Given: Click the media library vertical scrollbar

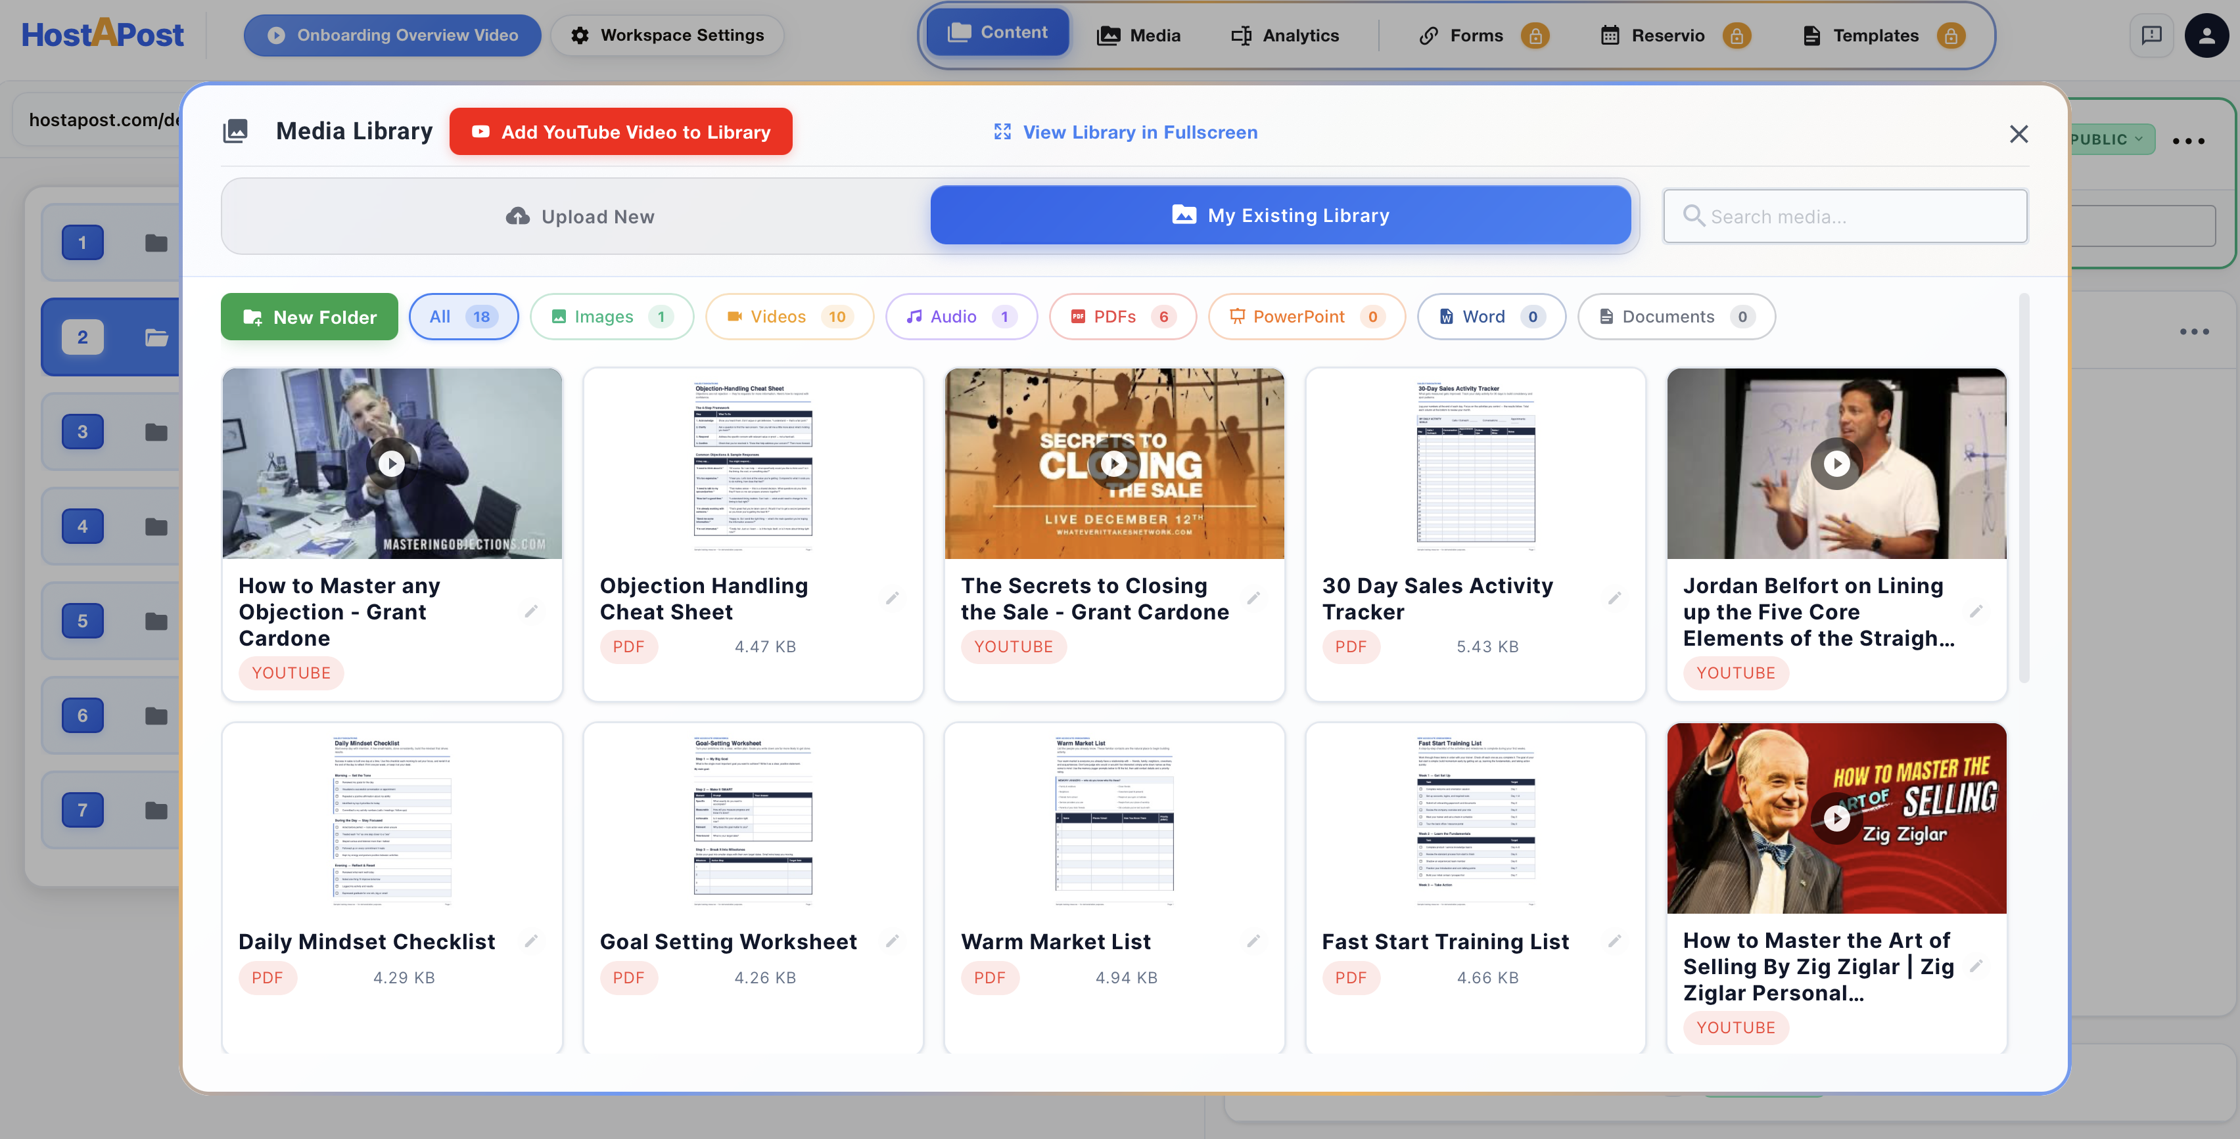Looking at the screenshot, I should (2024, 489).
